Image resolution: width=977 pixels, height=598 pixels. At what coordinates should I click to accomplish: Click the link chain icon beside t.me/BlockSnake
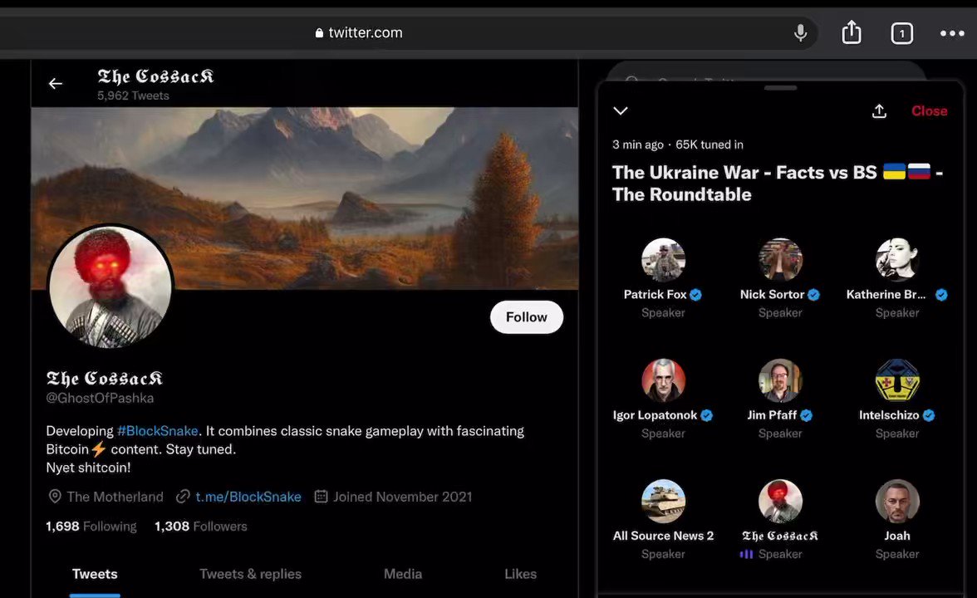(x=183, y=497)
